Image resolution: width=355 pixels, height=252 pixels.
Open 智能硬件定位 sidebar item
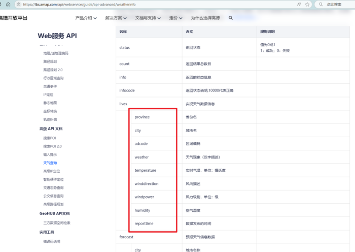coord(53,179)
